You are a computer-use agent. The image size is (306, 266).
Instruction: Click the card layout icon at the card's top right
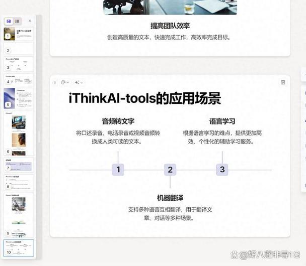(283, 82)
